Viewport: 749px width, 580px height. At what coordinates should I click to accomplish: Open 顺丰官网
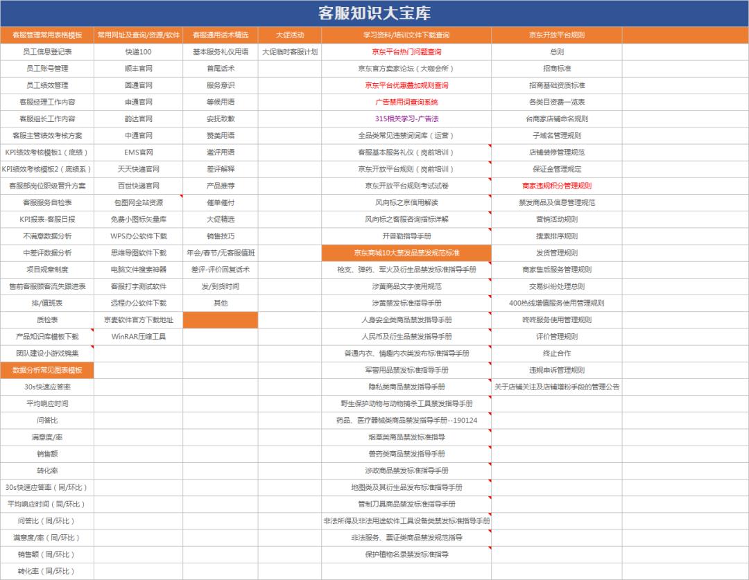139,69
